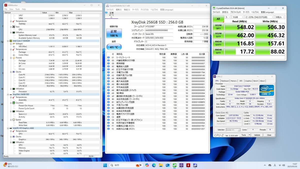Switch to the SPD tab in CPU-Z
This screenshot has height=169, width=300.
pyautogui.click(x=241, y=81)
